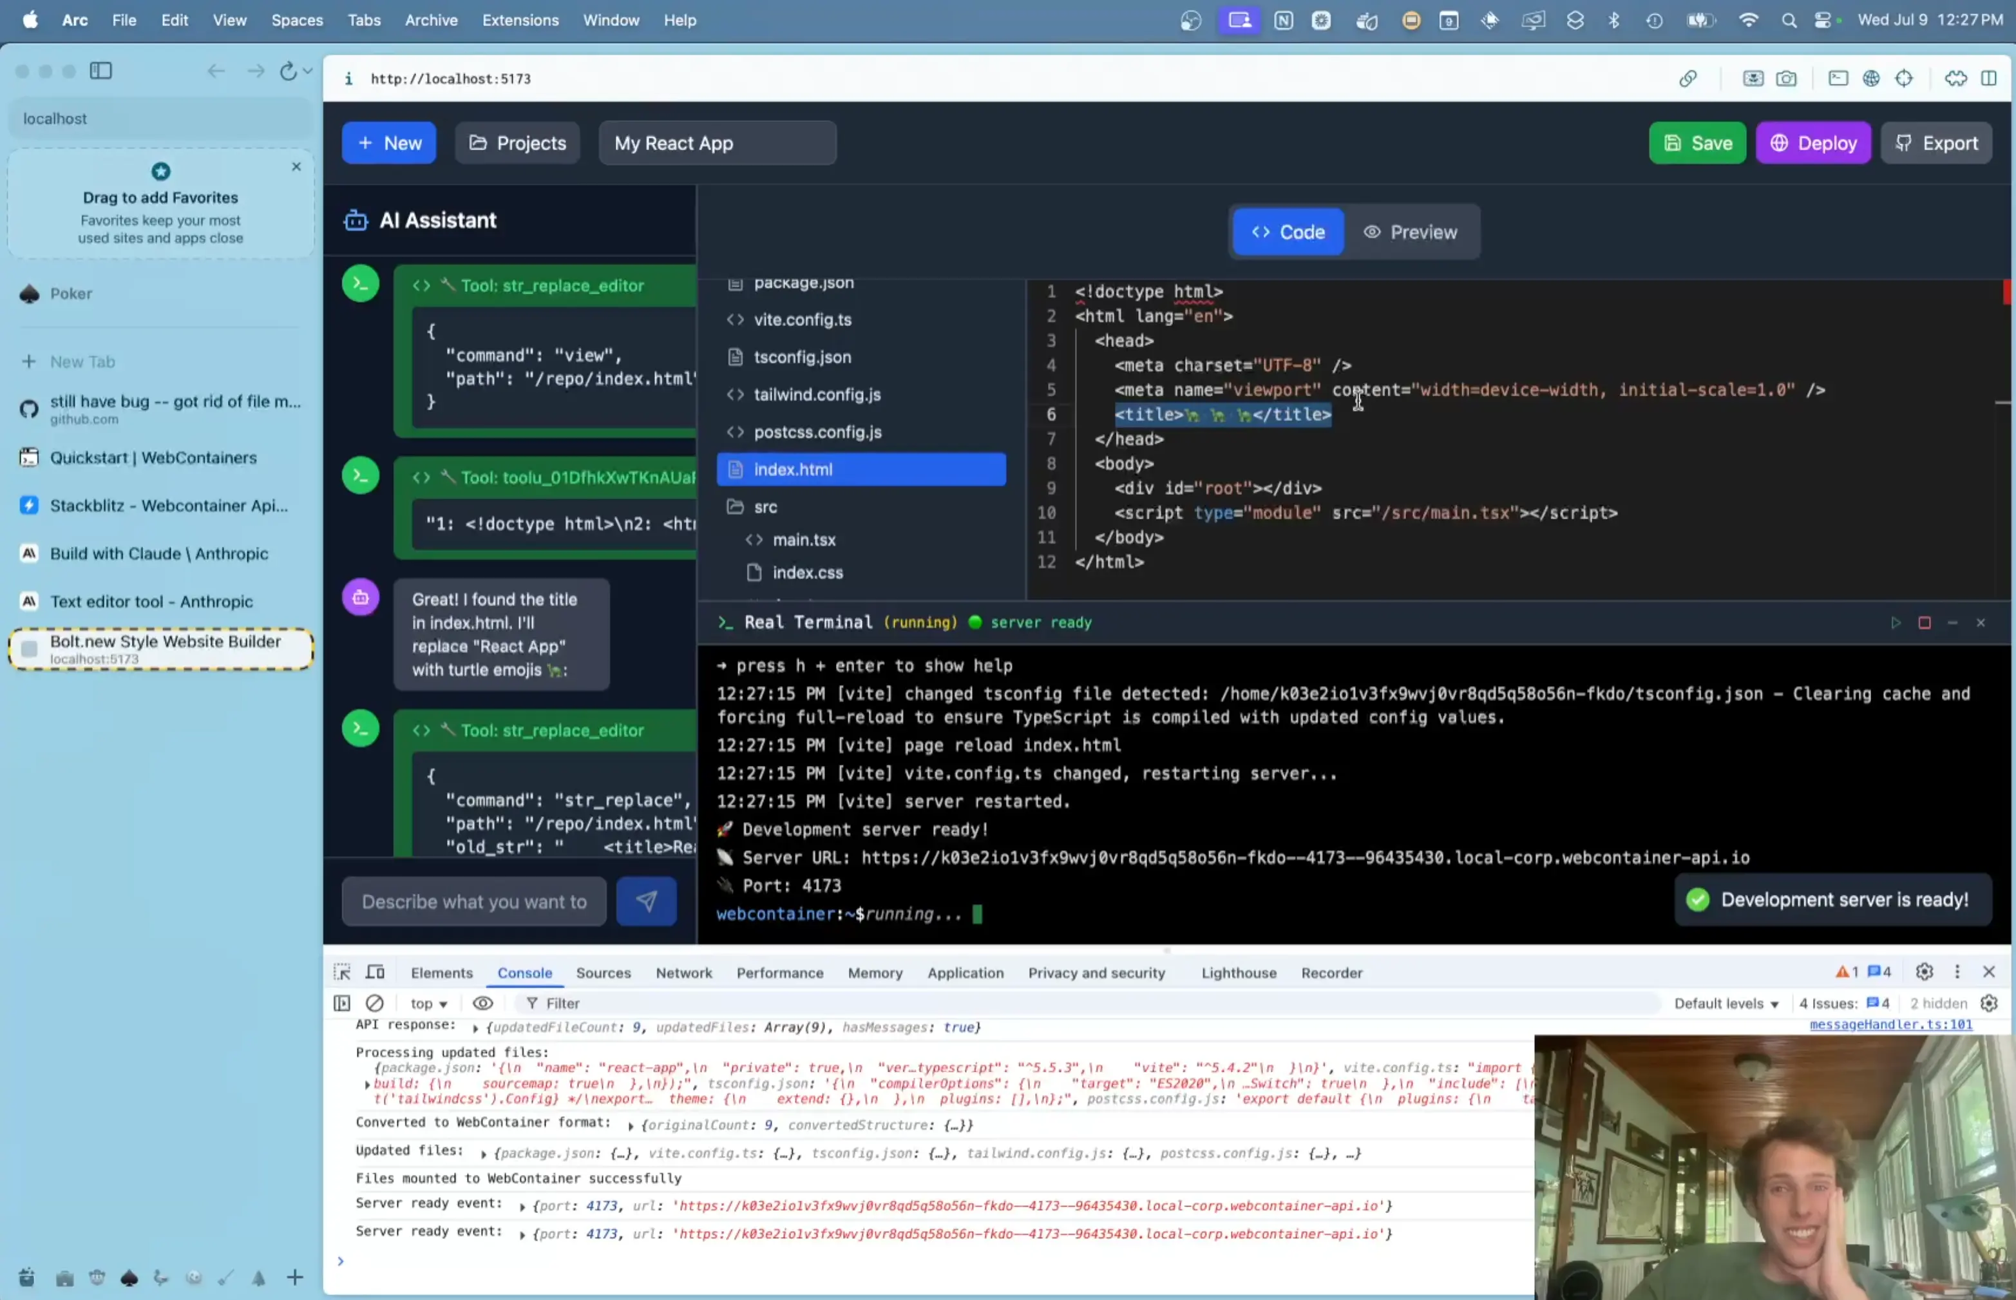This screenshot has height=1300, width=2016.
Task: Close the Real Terminal panel
Action: point(1981,623)
